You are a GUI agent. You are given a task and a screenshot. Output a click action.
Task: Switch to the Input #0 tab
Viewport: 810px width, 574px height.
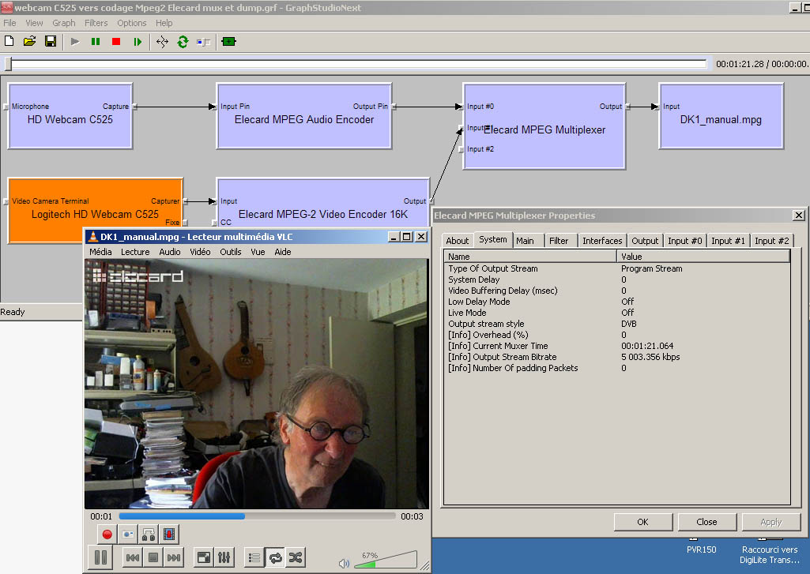click(x=684, y=241)
